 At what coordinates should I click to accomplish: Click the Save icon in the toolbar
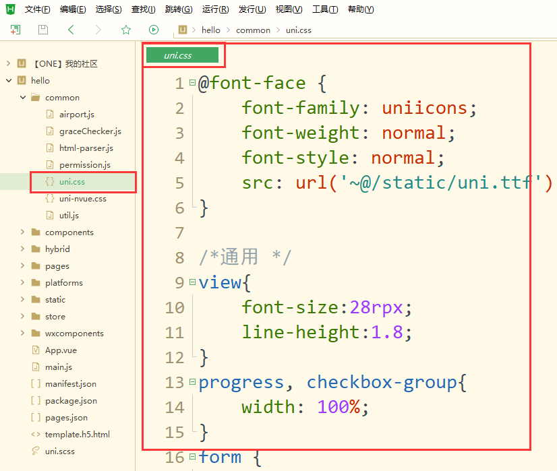coord(42,30)
